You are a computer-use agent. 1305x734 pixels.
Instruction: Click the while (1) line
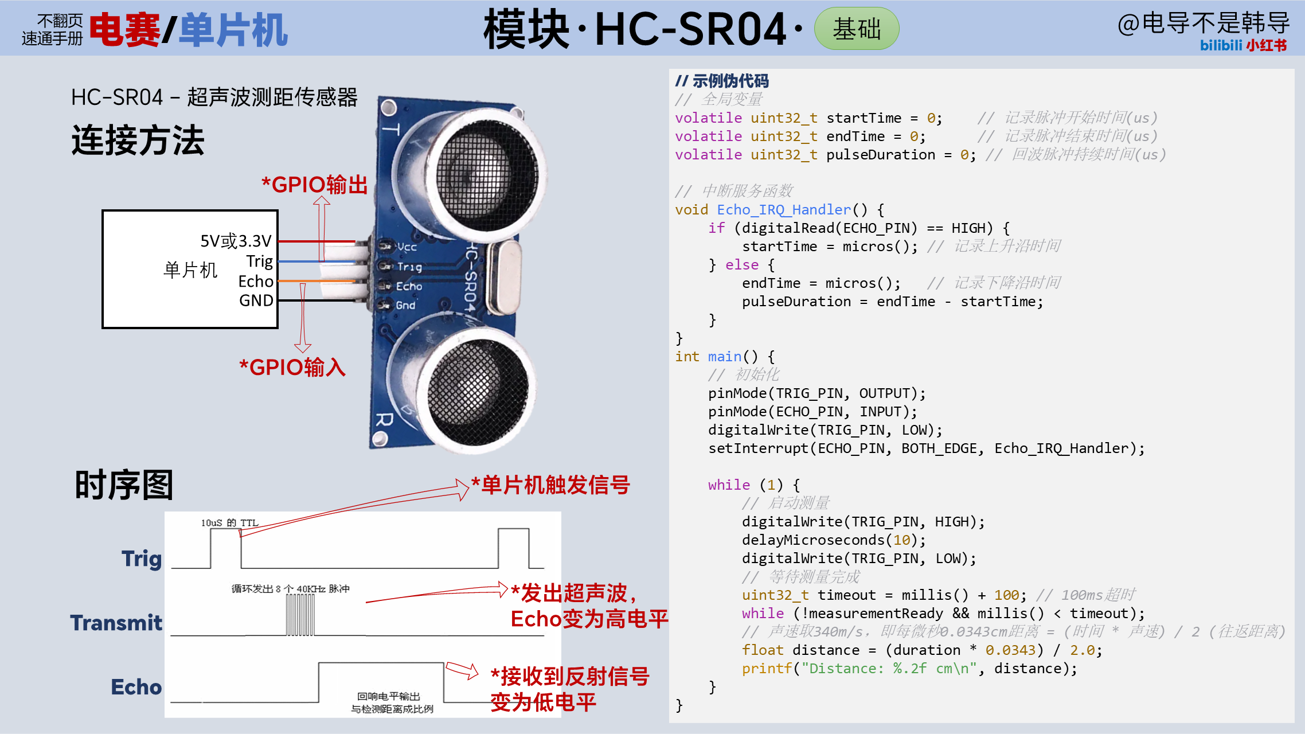point(754,485)
